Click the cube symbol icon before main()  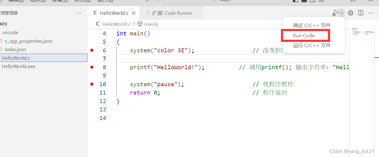tap(140, 24)
